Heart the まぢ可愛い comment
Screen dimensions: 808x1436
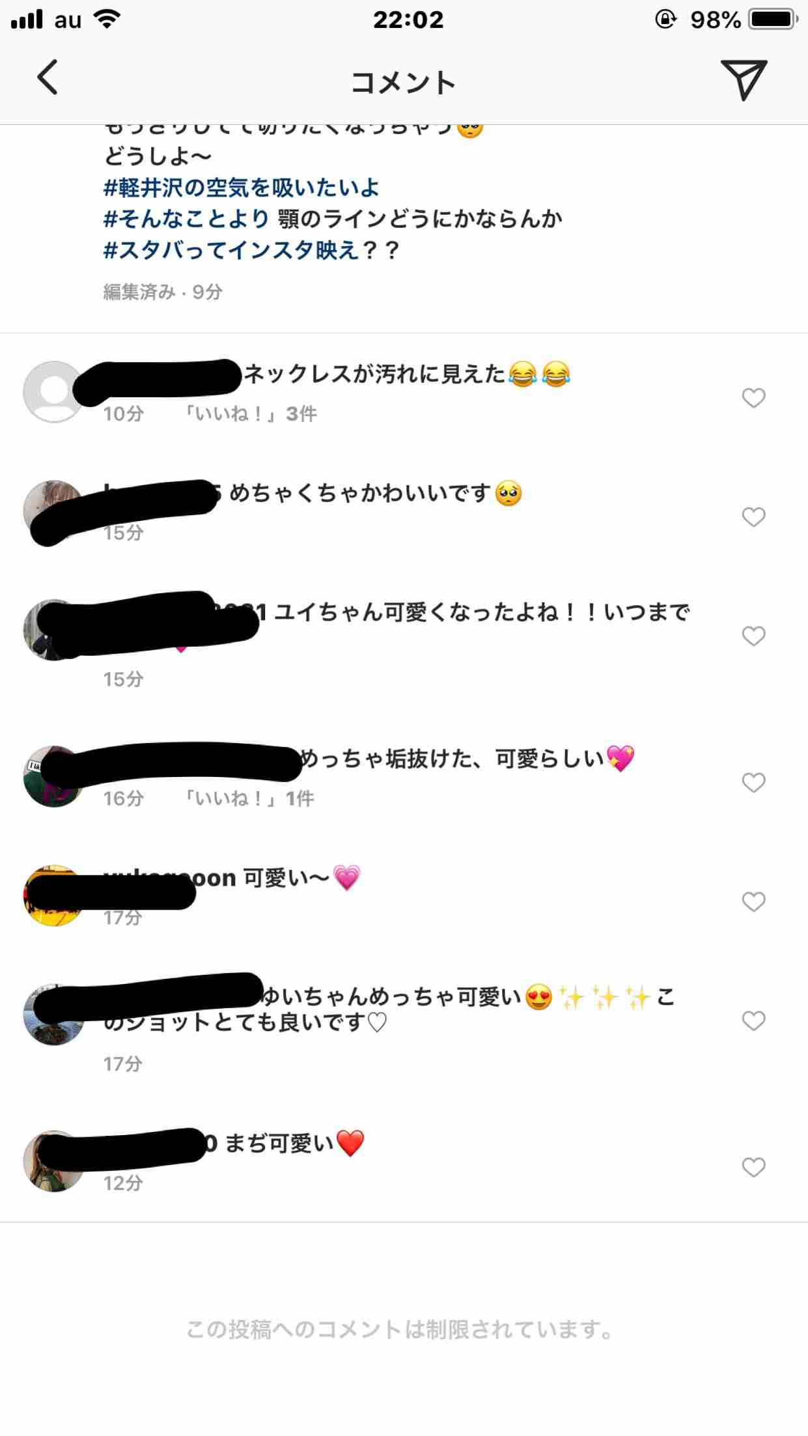coord(753,1167)
